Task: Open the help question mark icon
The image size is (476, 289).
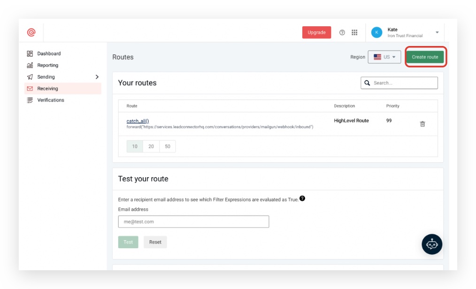Action: [x=342, y=32]
